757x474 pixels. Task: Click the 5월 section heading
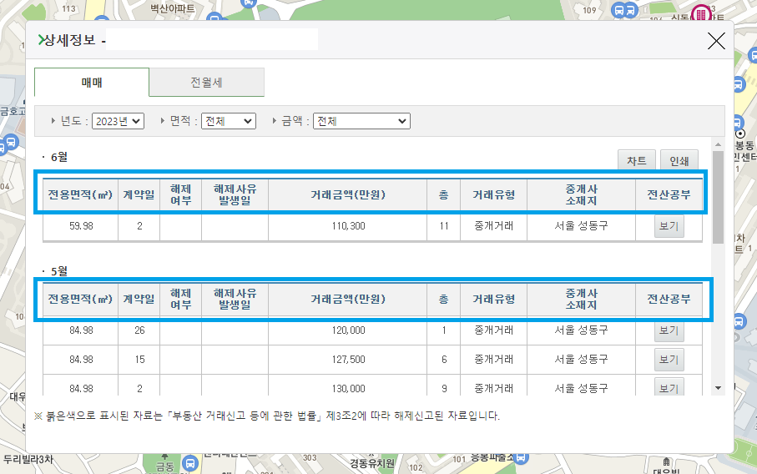(x=59, y=271)
